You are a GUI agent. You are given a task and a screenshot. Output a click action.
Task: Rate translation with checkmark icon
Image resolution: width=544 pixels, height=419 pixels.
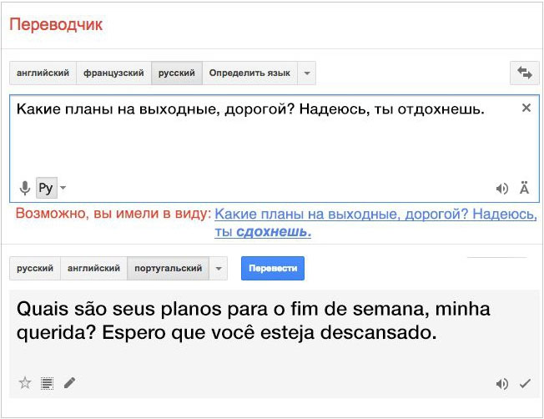point(525,384)
